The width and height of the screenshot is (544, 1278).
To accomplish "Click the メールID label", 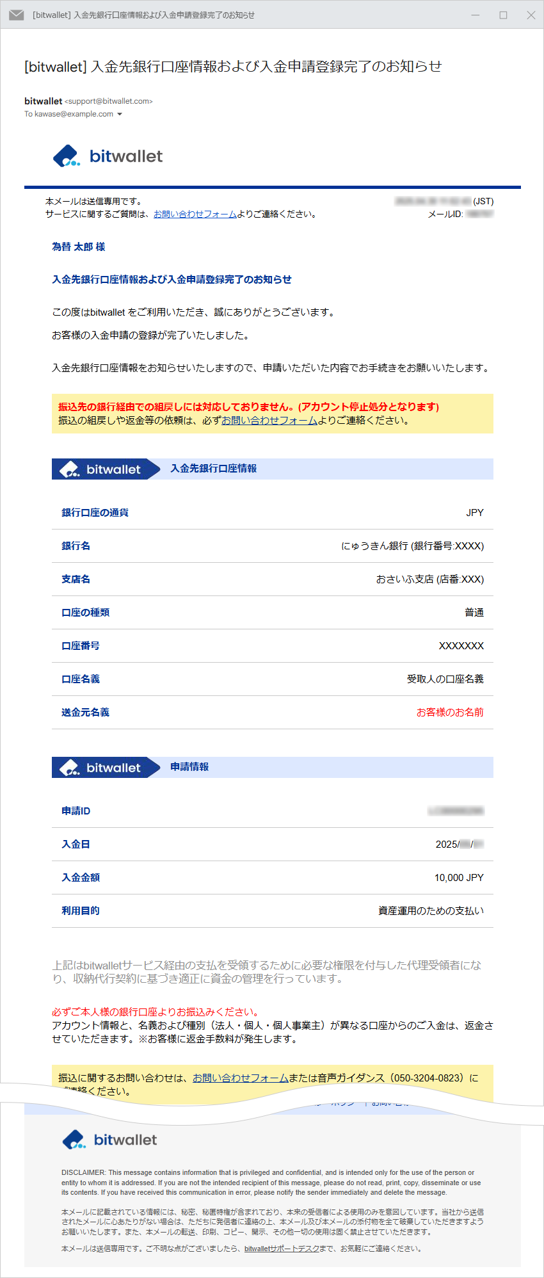I will (x=445, y=214).
